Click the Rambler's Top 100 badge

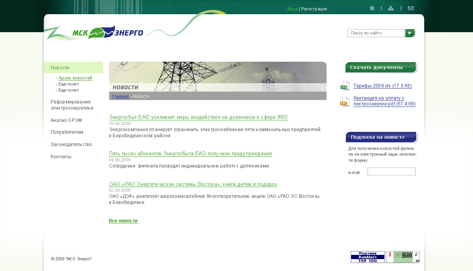[x=368, y=257]
